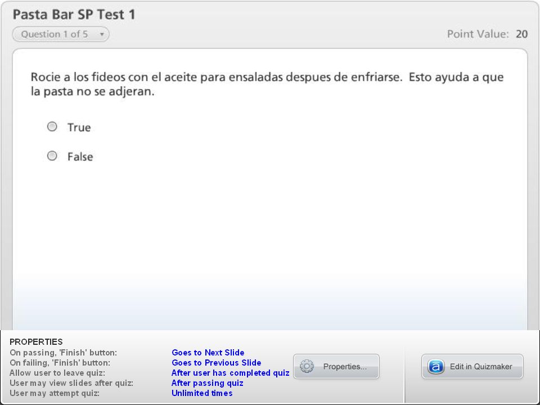Click the PROPERTIES section heading
The image size is (540, 405).
pos(36,341)
